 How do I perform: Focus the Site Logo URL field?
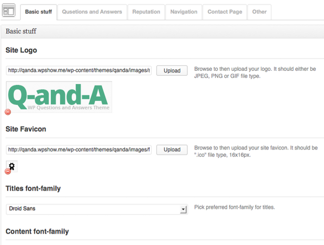[79, 70]
